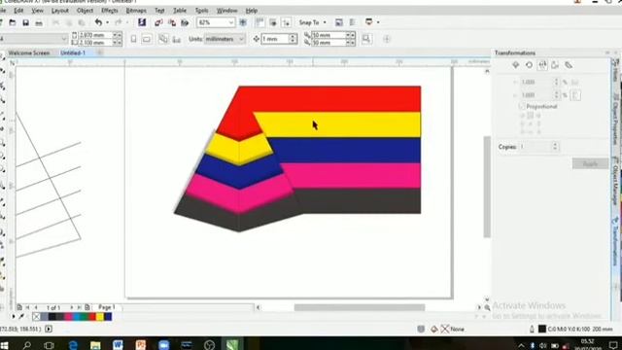Toggle Show guidelines icon
Screen dimensions: 622x350
pos(286,22)
